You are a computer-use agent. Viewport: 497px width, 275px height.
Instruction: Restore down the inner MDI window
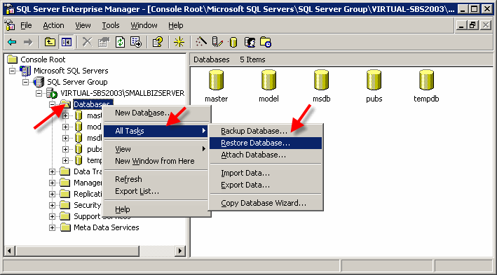pyautogui.click(x=472, y=25)
